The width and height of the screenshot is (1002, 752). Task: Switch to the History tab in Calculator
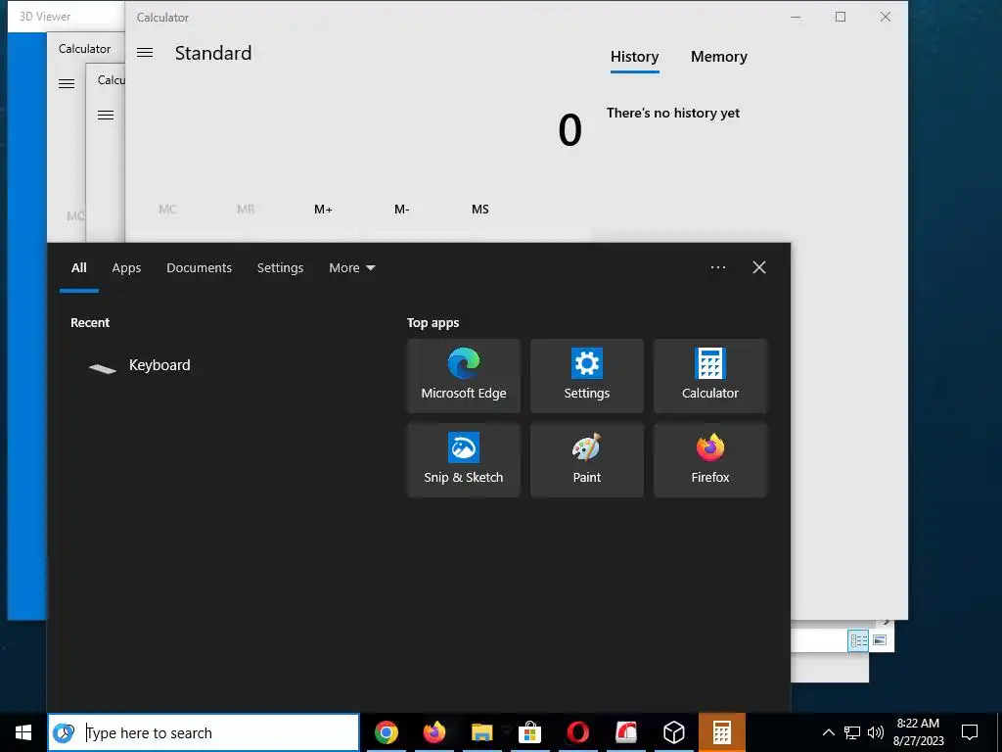tap(634, 57)
